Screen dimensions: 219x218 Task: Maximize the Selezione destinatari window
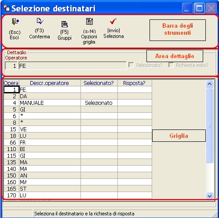pos(199,8)
